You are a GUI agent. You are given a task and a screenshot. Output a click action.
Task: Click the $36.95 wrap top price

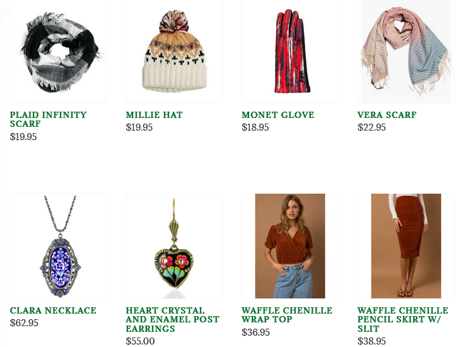256,332
